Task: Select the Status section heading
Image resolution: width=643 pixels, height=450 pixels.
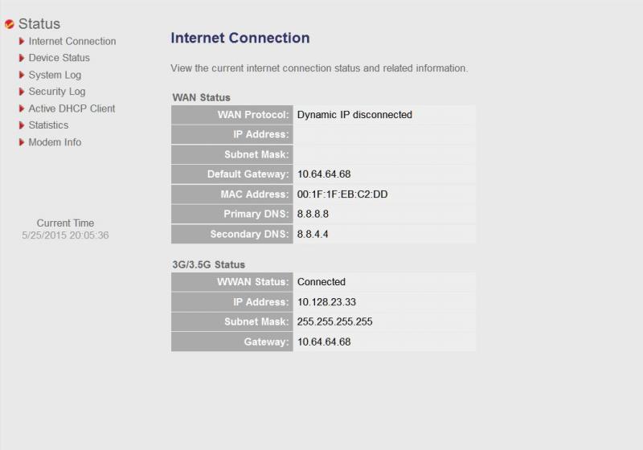Action: 39,24
